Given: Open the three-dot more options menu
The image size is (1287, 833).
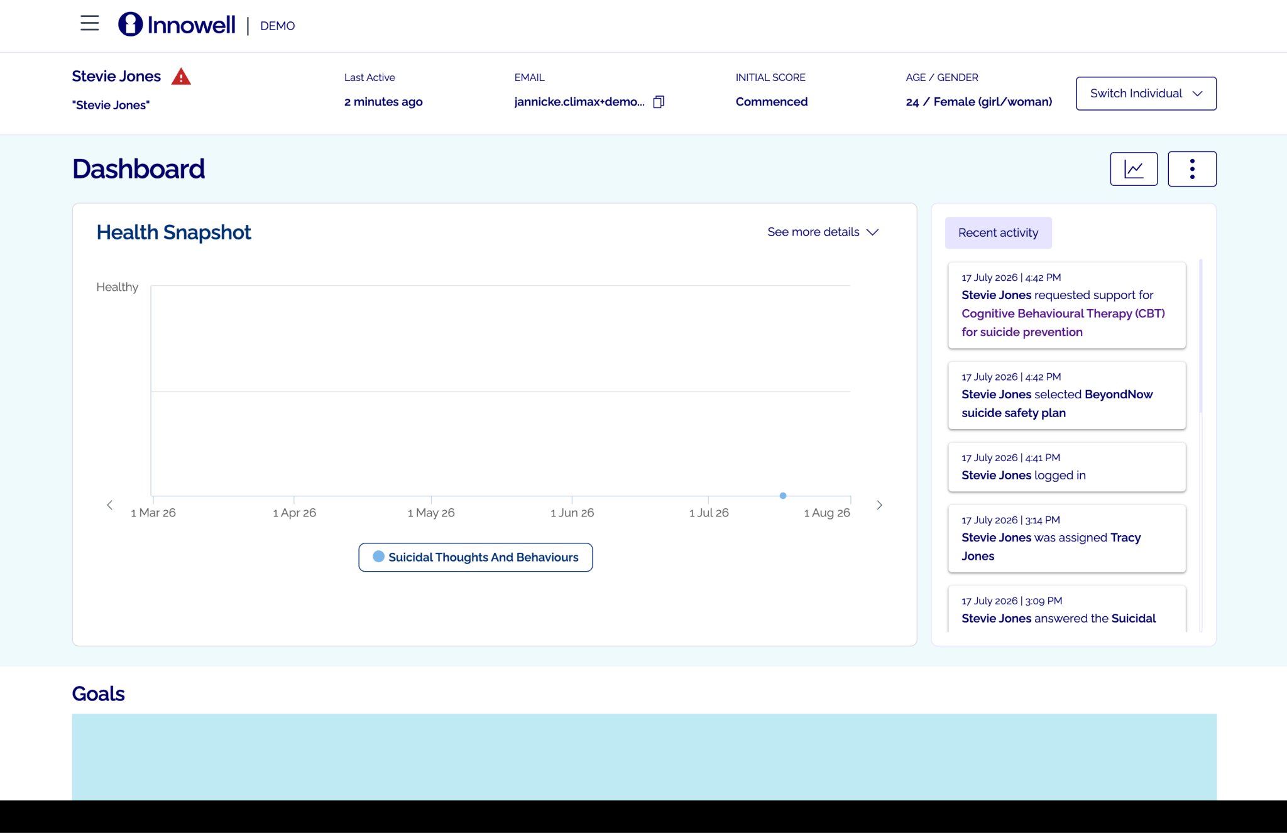Looking at the screenshot, I should [1192, 169].
